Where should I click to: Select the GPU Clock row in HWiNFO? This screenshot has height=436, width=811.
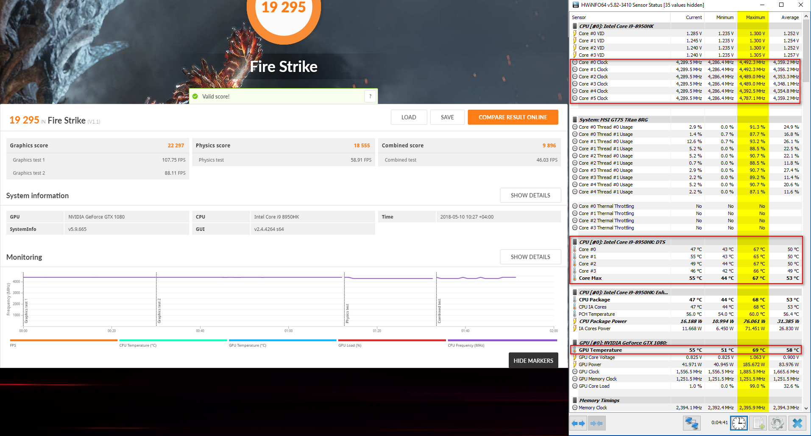686,372
